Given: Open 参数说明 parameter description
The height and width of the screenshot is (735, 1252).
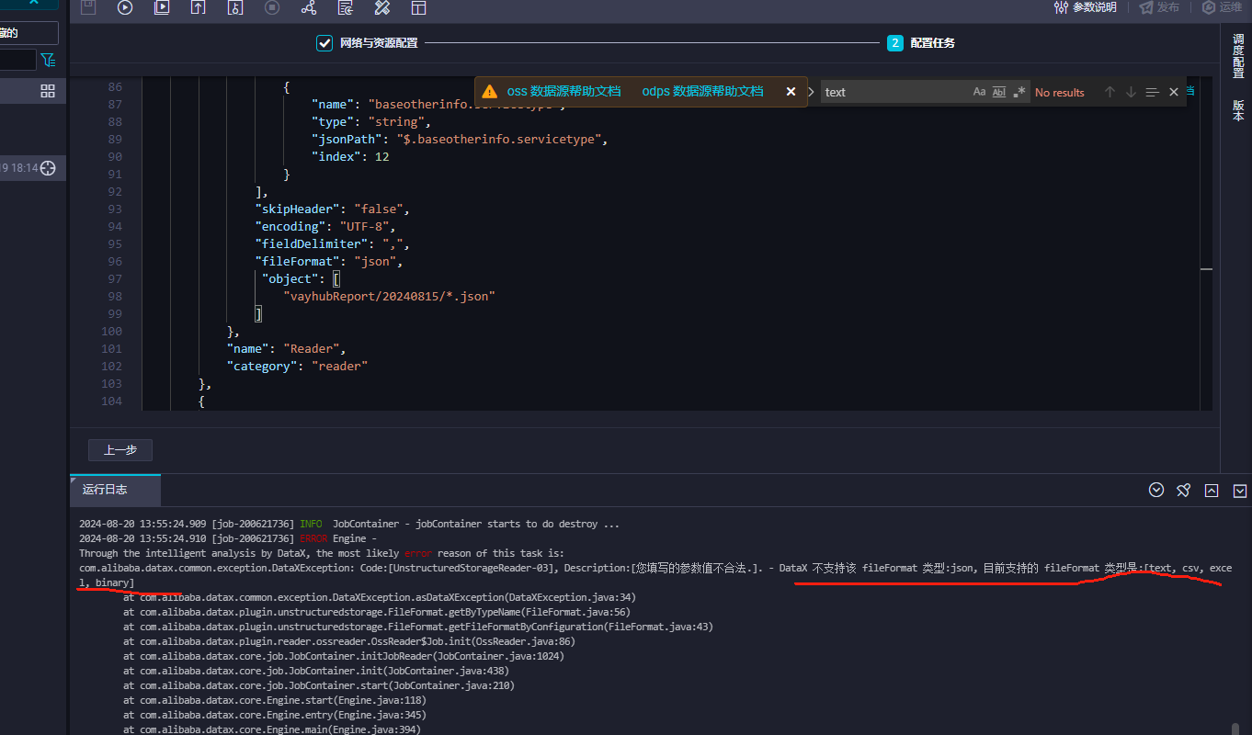Looking at the screenshot, I should click(1086, 7).
